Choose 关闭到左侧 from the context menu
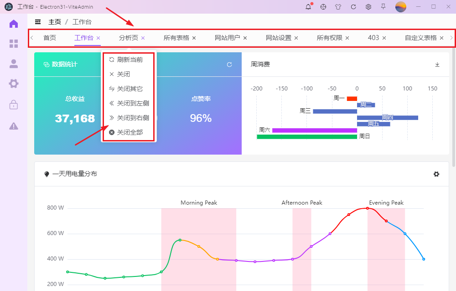Screen dimensions: 456x291 click(x=129, y=103)
